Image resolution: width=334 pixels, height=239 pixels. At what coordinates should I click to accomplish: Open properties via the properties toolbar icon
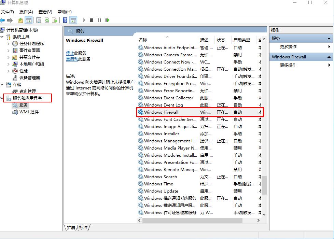pos(39,20)
